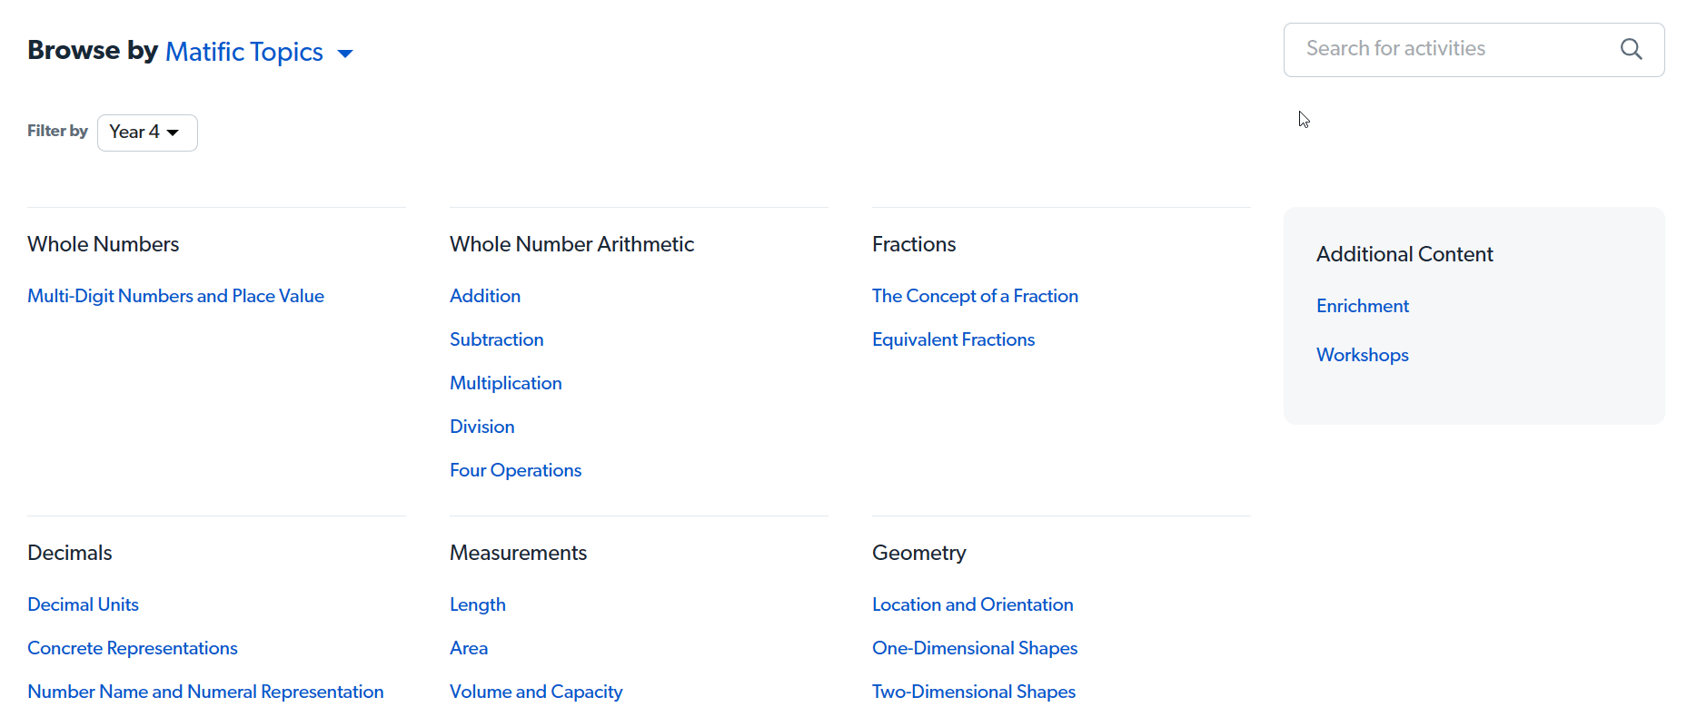Open the Matific Topics browse dropdown
Viewport: 1697px width, 717px height.
258,53
